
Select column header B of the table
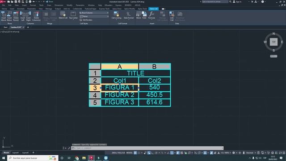pos(154,67)
